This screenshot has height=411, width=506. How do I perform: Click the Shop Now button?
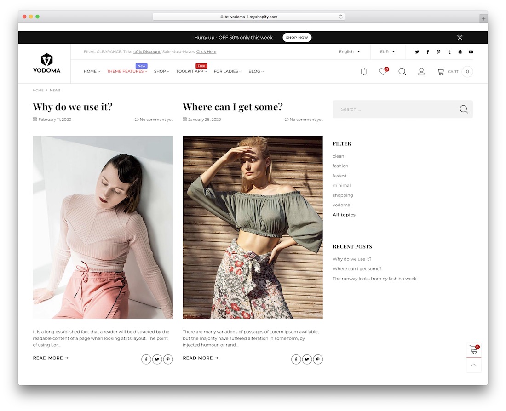tap(297, 38)
